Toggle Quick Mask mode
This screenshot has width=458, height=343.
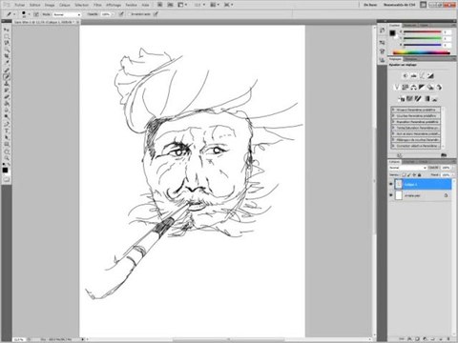(x=6, y=180)
